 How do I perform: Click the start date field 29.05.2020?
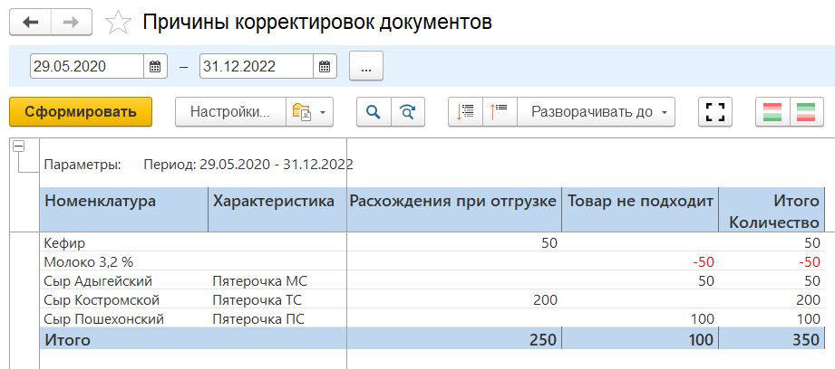pos(86,66)
